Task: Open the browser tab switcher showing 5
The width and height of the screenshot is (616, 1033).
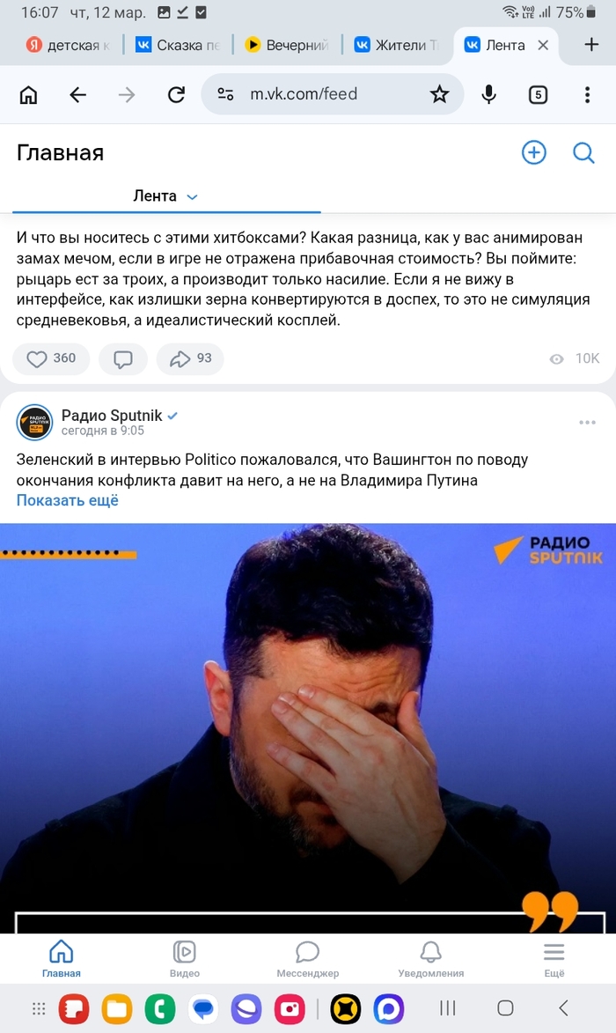Action: click(538, 95)
